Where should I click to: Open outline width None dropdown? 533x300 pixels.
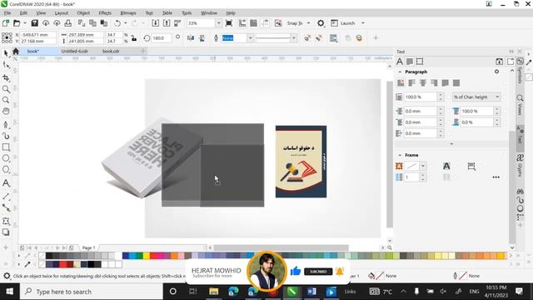pos(250,38)
